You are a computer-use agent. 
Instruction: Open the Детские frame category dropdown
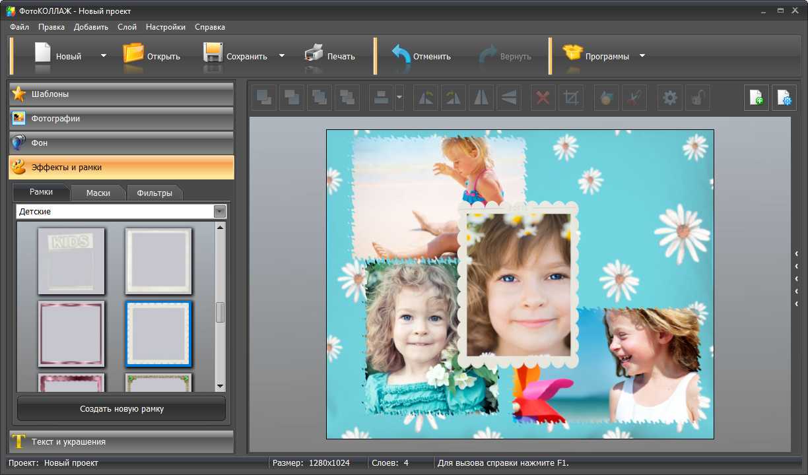pyautogui.click(x=220, y=212)
